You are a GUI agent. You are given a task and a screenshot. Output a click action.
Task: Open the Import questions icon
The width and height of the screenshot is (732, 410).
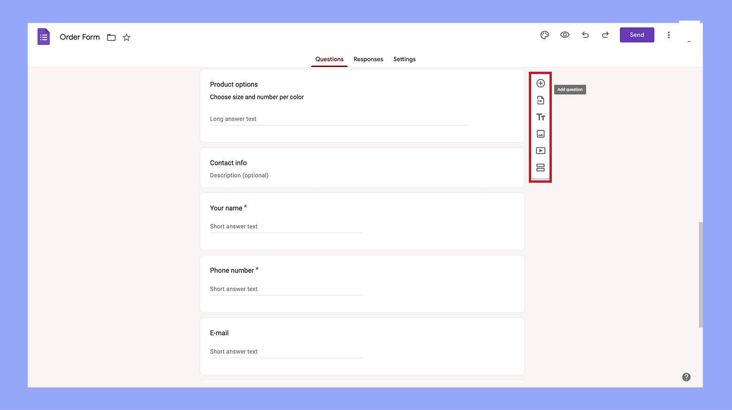pos(540,100)
